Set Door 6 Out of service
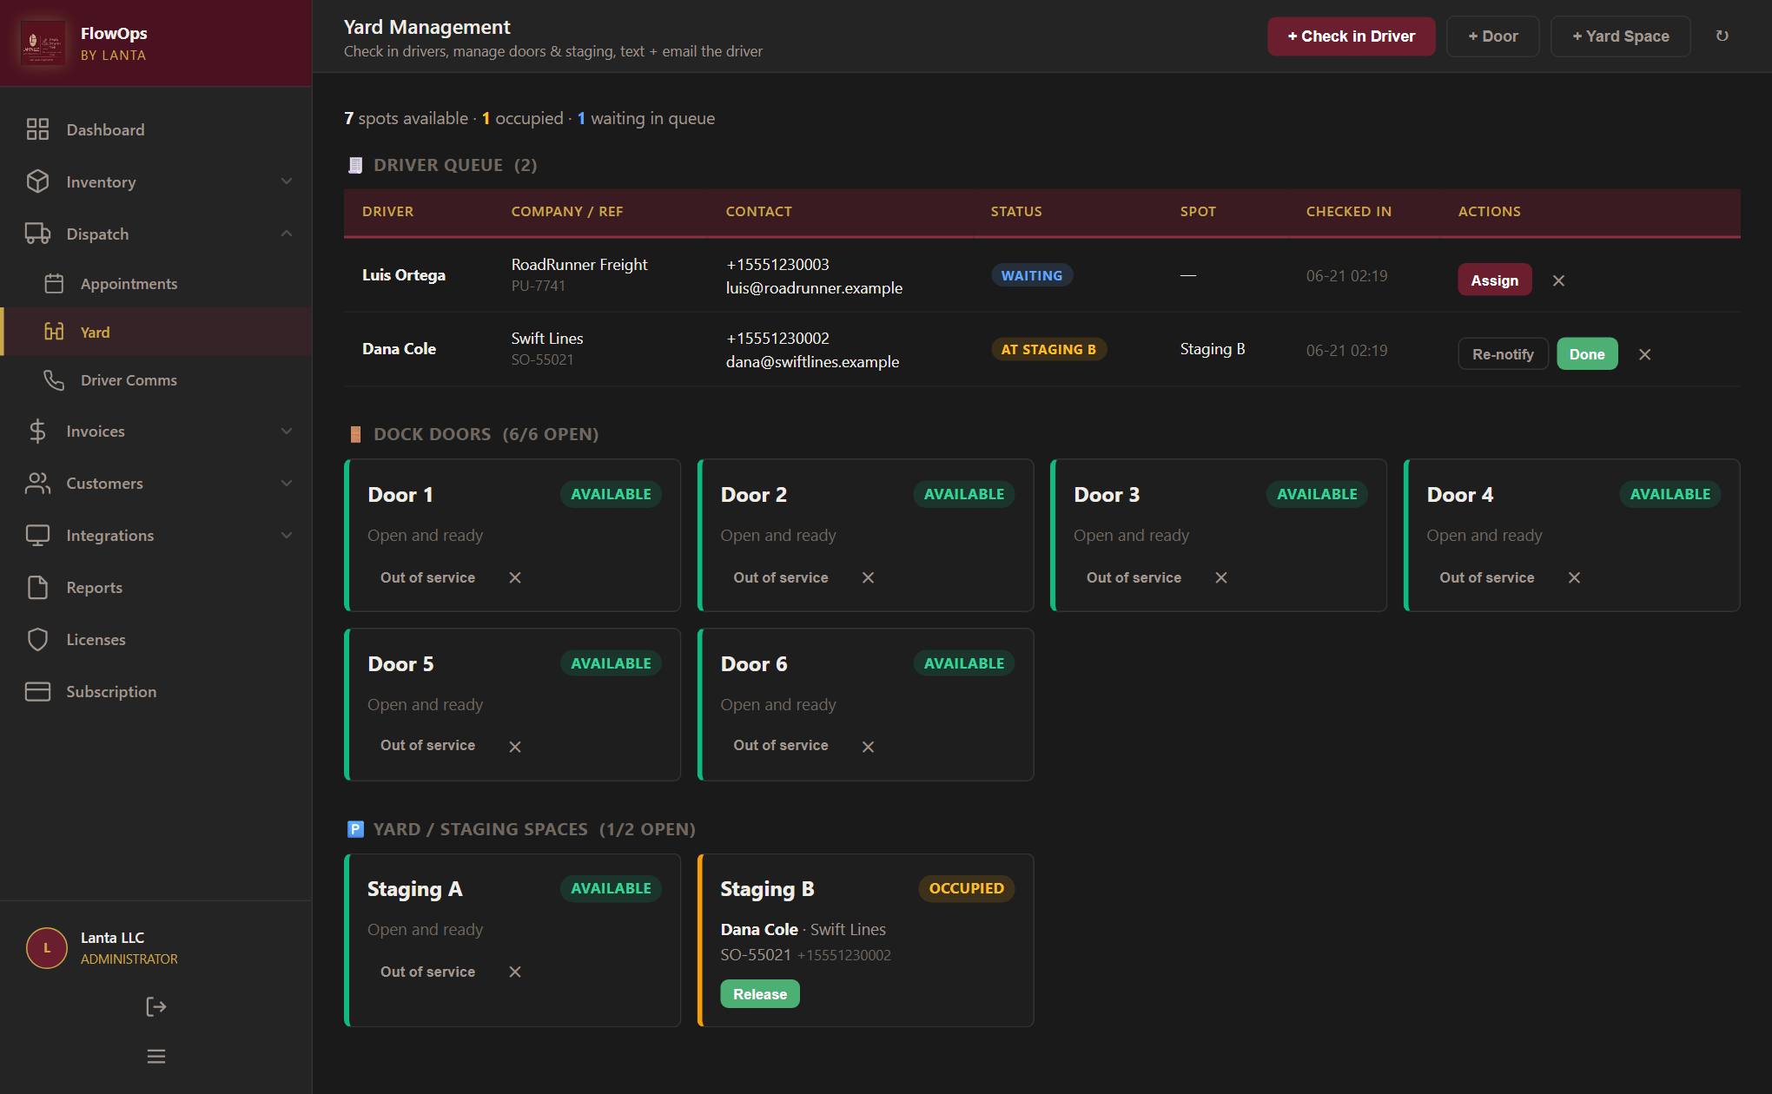Screen dimensions: 1772x1094 click(781, 745)
